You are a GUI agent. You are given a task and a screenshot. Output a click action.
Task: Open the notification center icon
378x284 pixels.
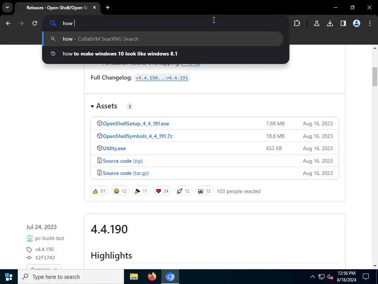[x=366, y=277]
